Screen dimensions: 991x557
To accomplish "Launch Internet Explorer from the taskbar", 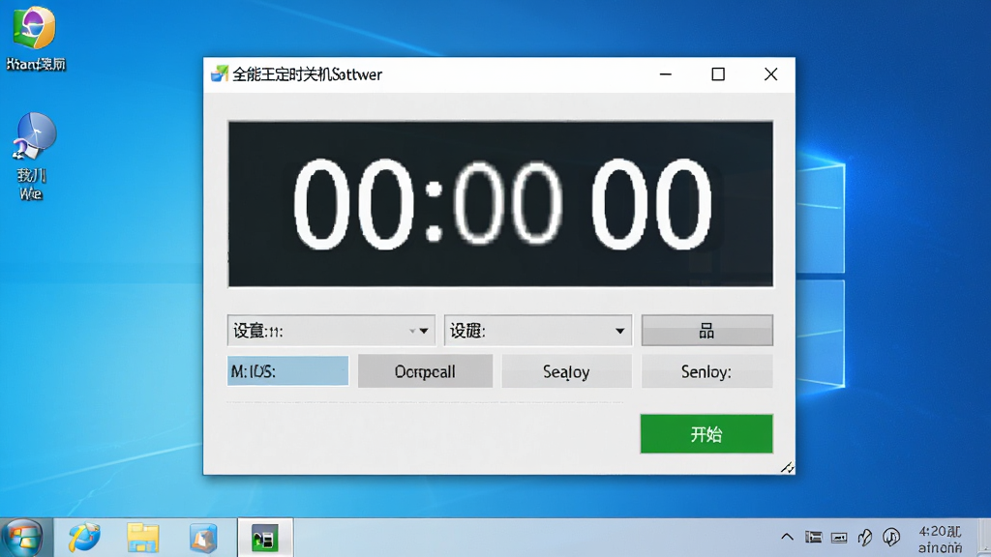I will (84, 538).
